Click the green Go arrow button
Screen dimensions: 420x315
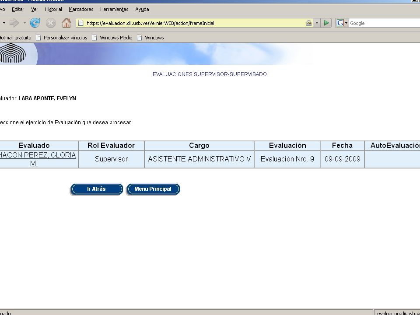pos(326,23)
